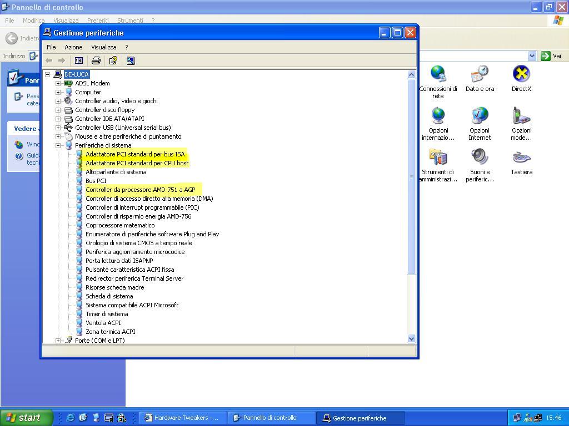The image size is (569, 426).
Task: Open the DirectX control panel icon
Action: (521, 78)
